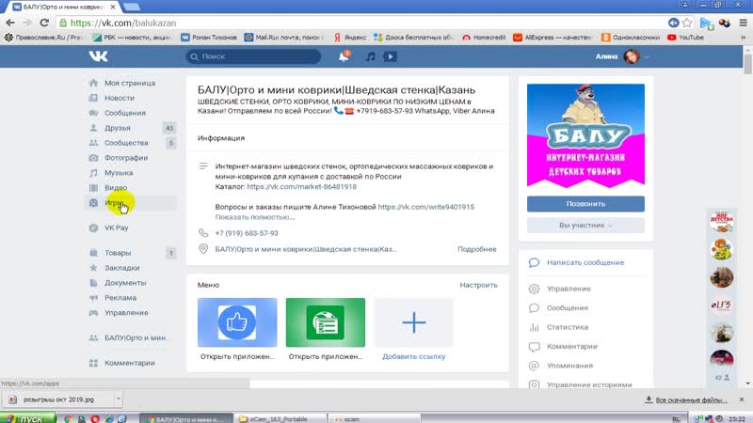Open Управление in the left sidebar
Image resolution: width=753 pixels, height=423 pixels.
coord(126,313)
